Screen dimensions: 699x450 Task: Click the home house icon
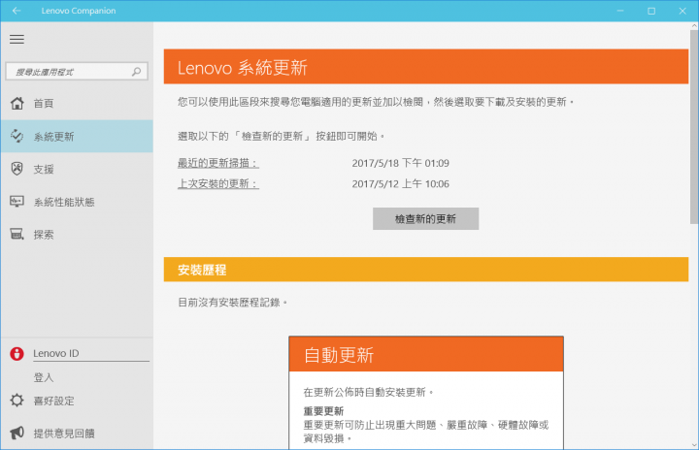(x=17, y=103)
